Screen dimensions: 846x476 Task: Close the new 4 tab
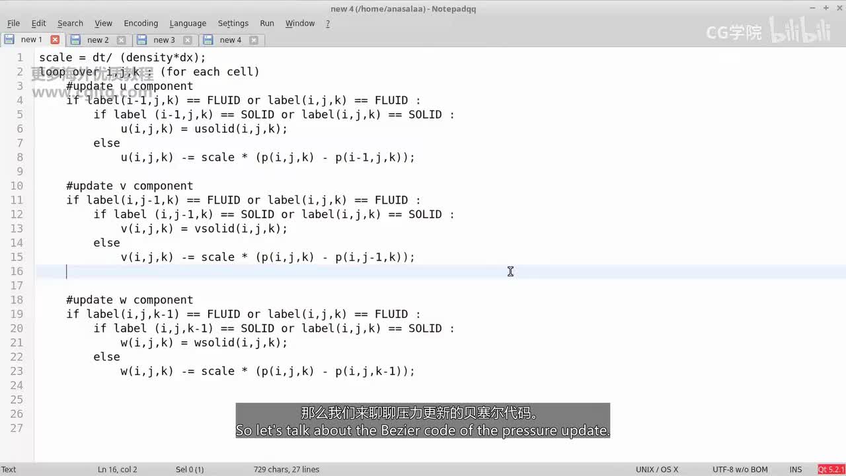[x=254, y=40]
